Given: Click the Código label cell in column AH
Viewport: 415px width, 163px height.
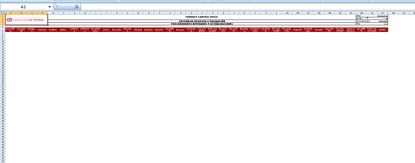Looking at the screenshot, I should pyautogui.click(x=362, y=16).
